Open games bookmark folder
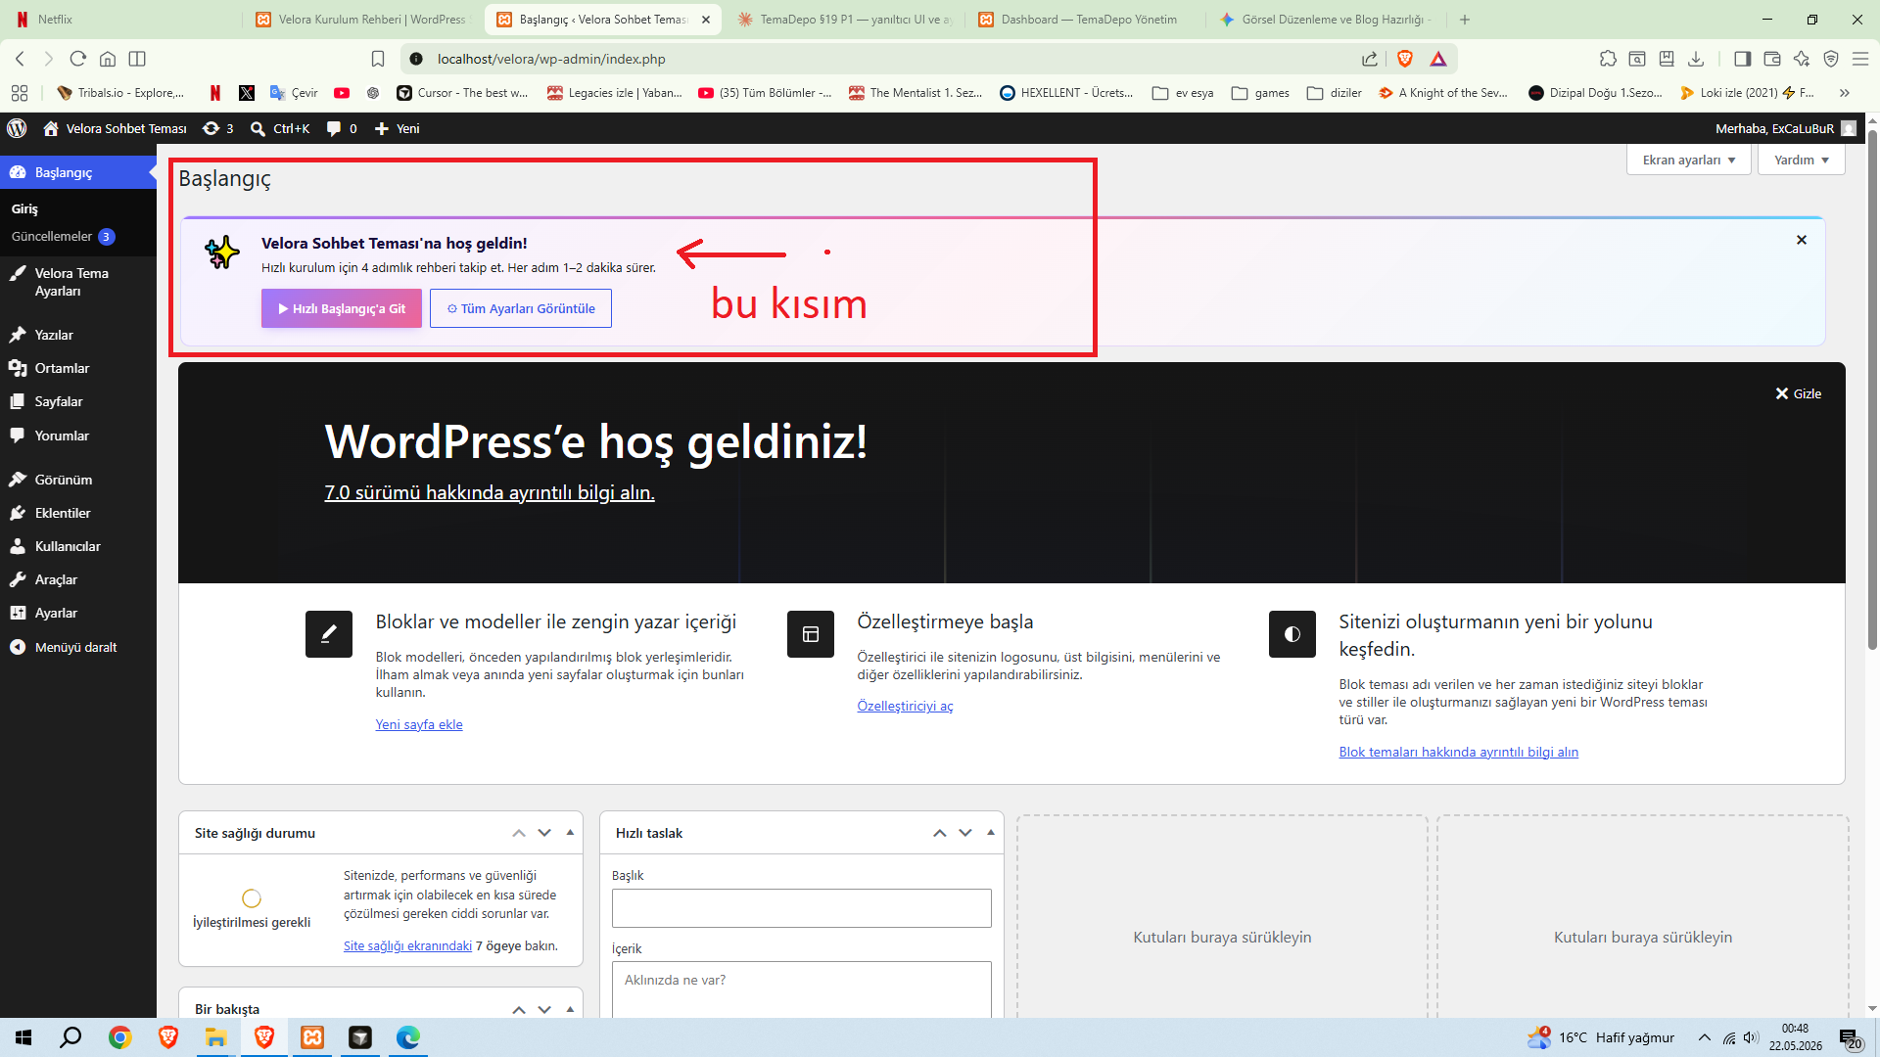 [x=1260, y=93]
